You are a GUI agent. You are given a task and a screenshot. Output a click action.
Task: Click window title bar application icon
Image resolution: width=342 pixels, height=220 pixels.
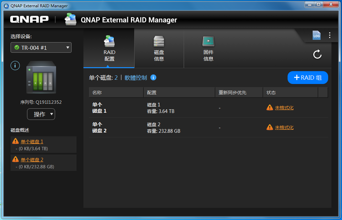pos(6,6)
